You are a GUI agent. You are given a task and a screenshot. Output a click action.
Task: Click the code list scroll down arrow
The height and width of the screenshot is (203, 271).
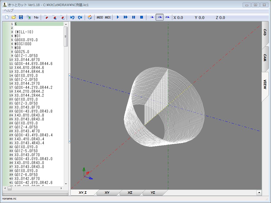click(66, 184)
